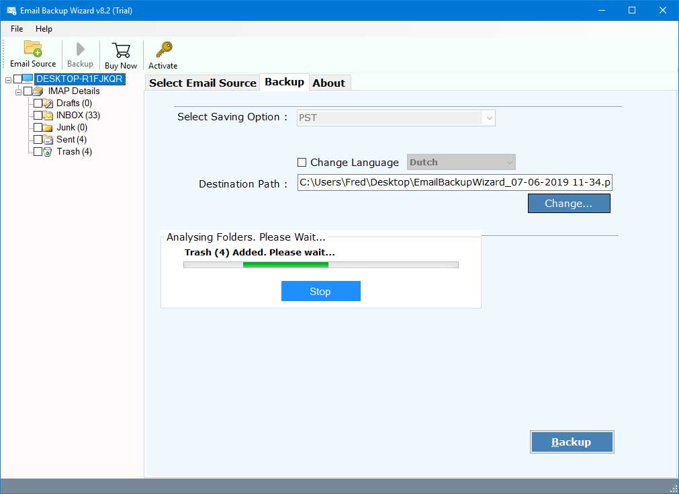Open the Select Saving Option PST dropdown
This screenshot has height=494, width=679.
point(396,118)
